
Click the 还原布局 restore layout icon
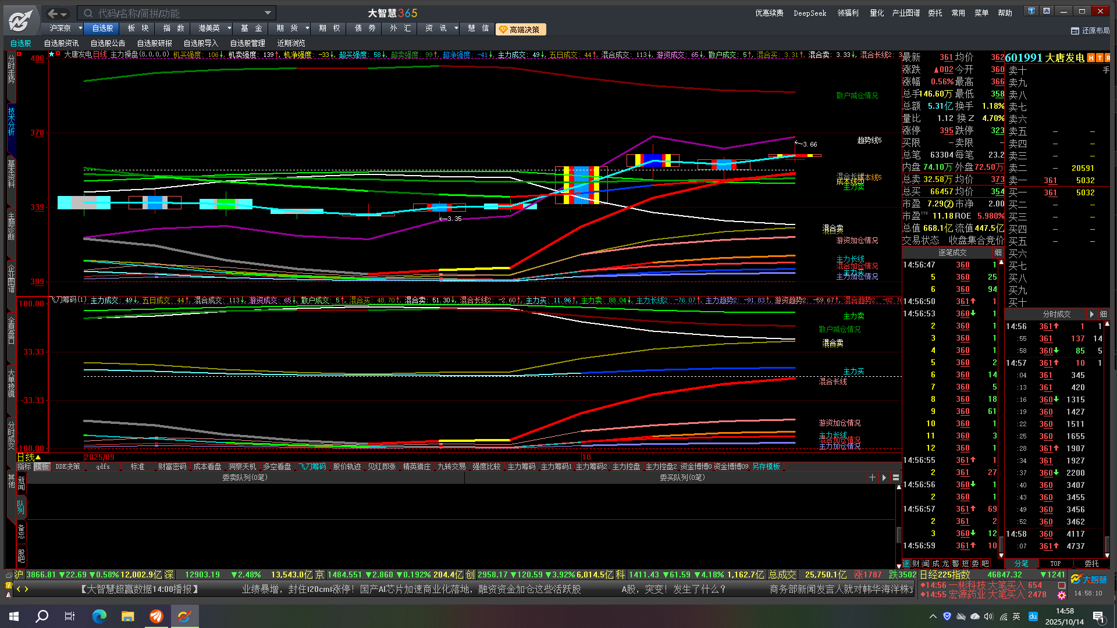pos(1075,31)
